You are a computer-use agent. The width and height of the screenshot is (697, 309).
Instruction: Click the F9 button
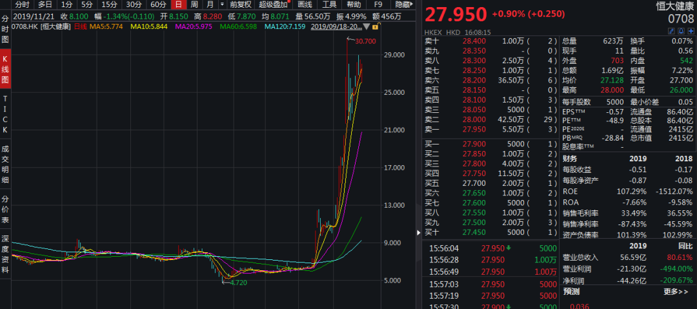[378, 5]
